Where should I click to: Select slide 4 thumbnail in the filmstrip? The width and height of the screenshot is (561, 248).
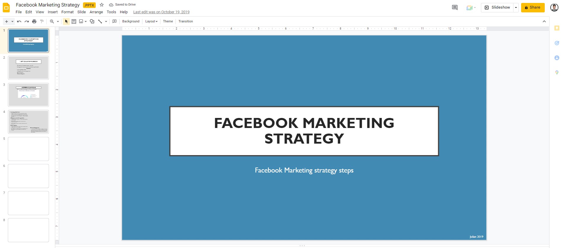point(28,122)
